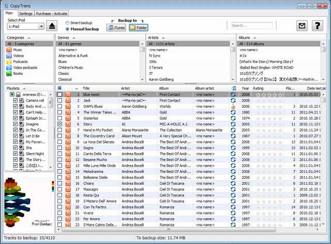Select All - 514 albums row
Screen dimensions: 331x244
278,44
